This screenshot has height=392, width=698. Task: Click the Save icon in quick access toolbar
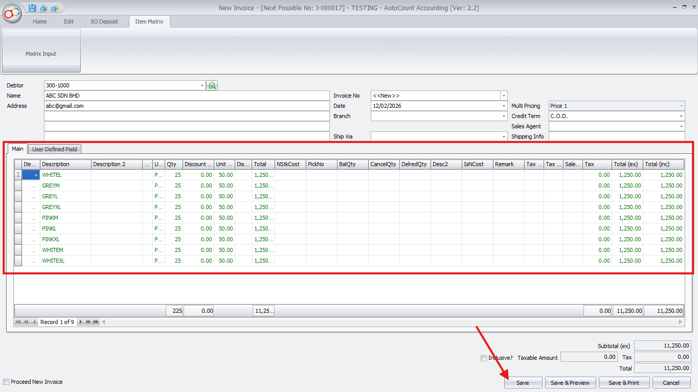click(32, 8)
